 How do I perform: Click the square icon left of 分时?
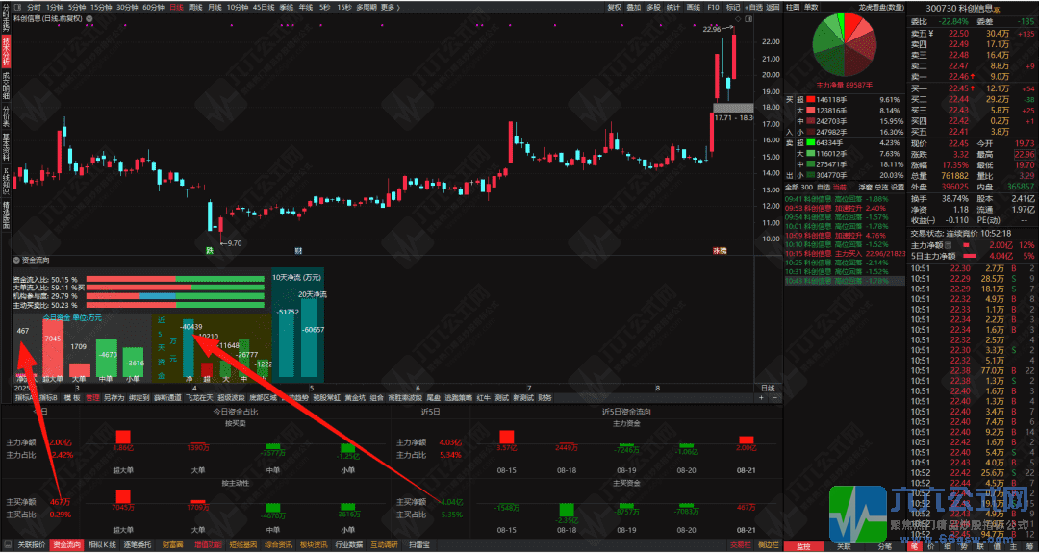tap(18, 8)
